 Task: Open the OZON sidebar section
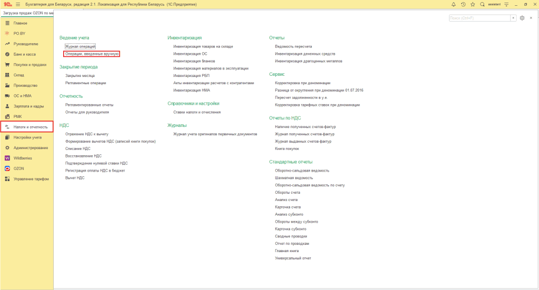pos(19,169)
